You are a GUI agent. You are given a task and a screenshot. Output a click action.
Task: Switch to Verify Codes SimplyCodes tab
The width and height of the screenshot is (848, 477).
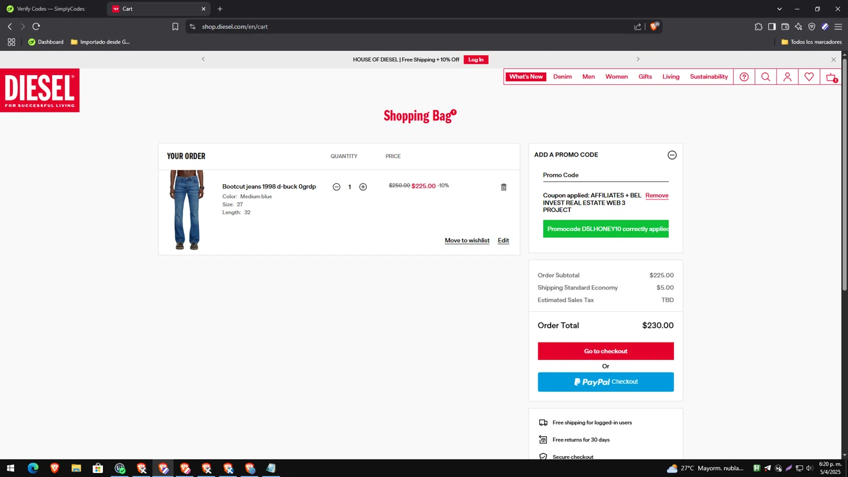pyautogui.click(x=51, y=9)
